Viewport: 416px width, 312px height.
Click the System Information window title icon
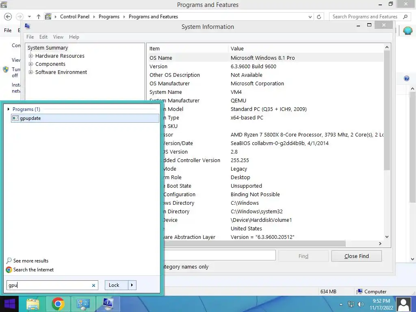(x=27, y=26)
